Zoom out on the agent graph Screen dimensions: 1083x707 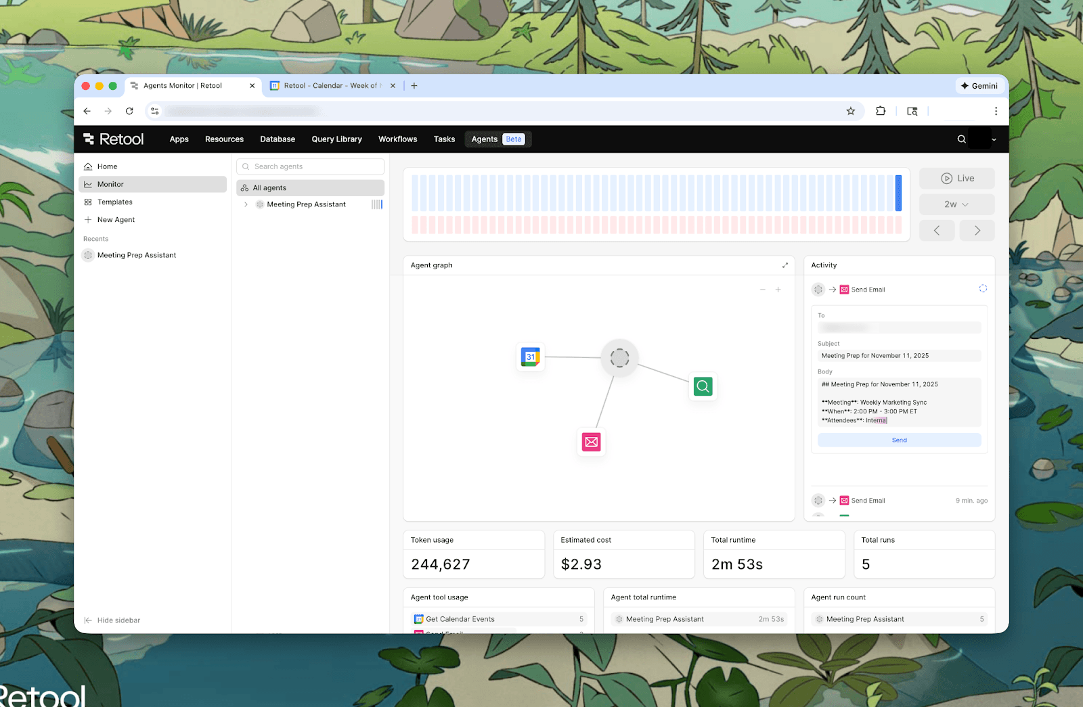(762, 290)
